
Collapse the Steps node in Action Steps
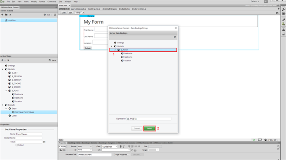click(6, 109)
